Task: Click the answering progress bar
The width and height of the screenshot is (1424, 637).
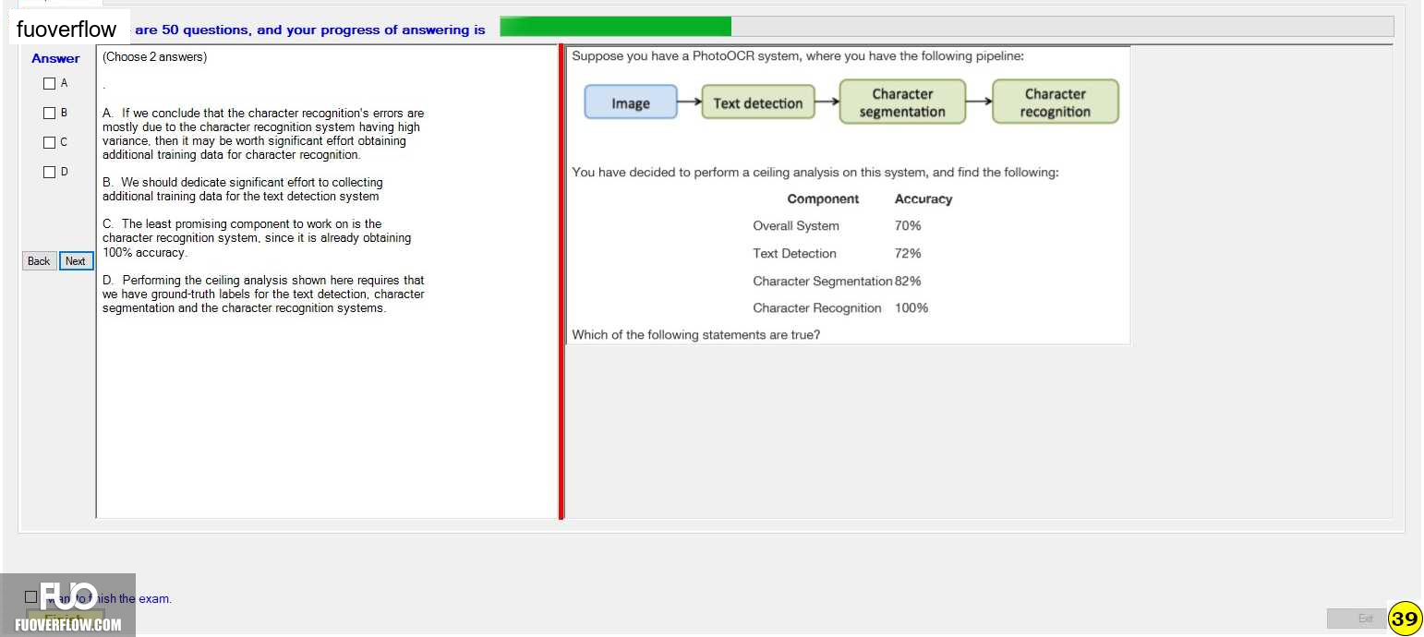Action: (946, 27)
